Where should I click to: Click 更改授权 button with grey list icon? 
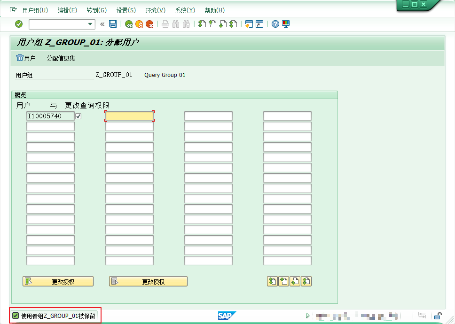148,281
